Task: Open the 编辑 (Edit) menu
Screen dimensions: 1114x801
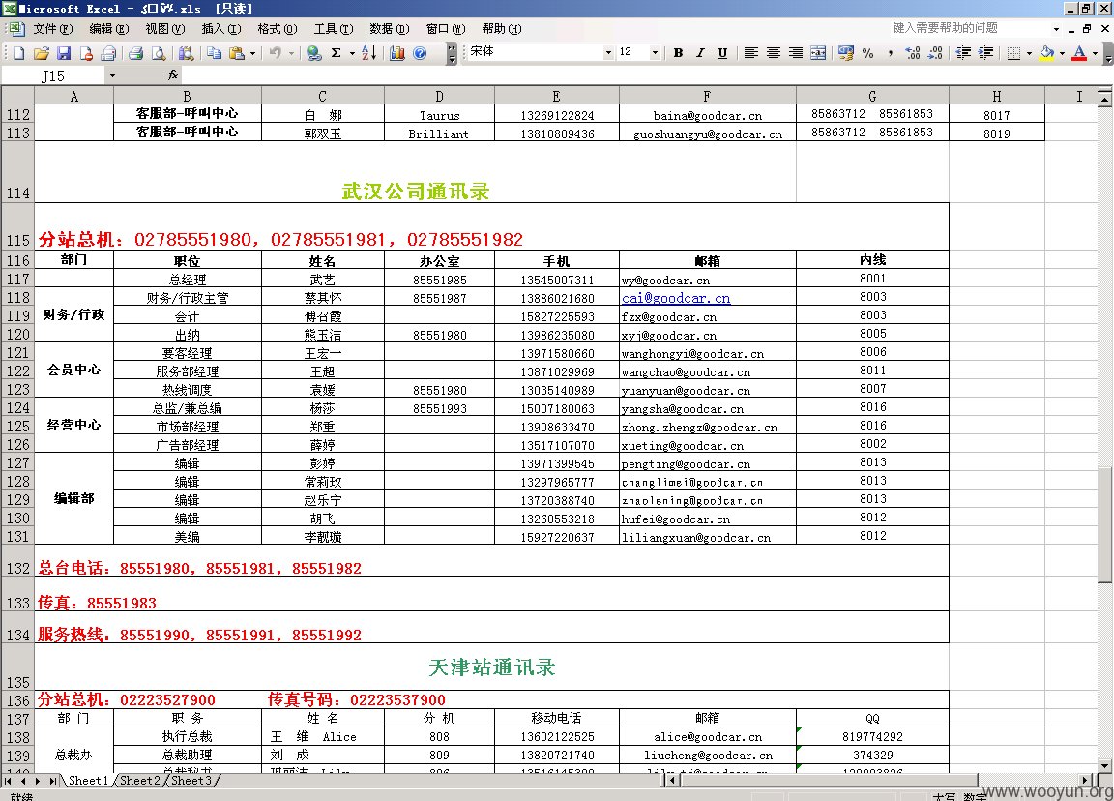Action: [x=108, y=29]
